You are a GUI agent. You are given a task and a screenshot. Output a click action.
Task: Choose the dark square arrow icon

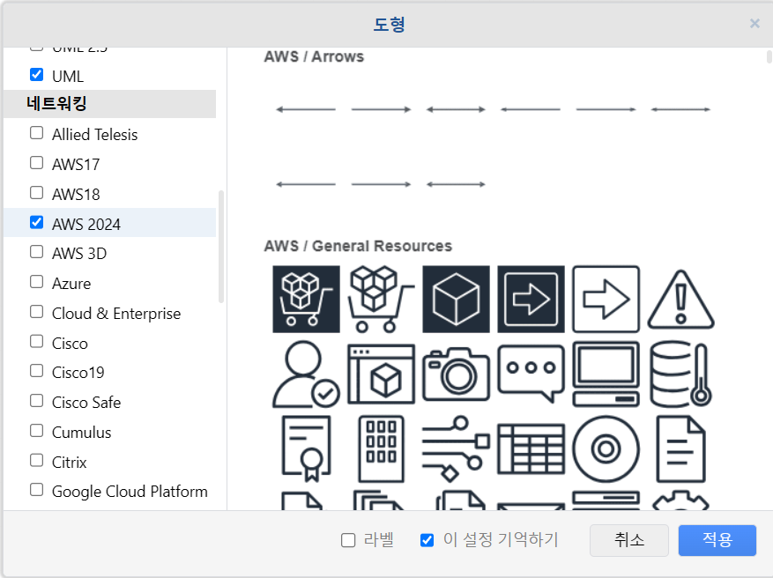tap(531, 299)
